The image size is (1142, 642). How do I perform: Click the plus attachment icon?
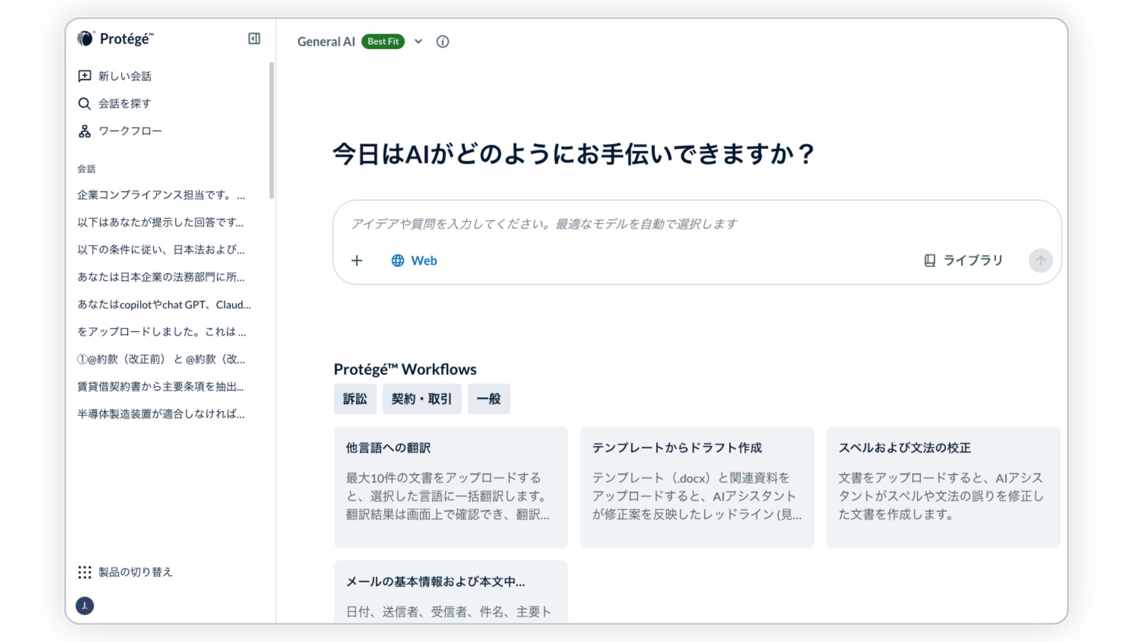point(357,260)
